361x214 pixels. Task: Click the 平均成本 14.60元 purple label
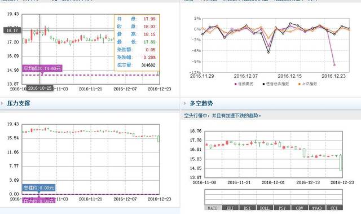(42, 68)
